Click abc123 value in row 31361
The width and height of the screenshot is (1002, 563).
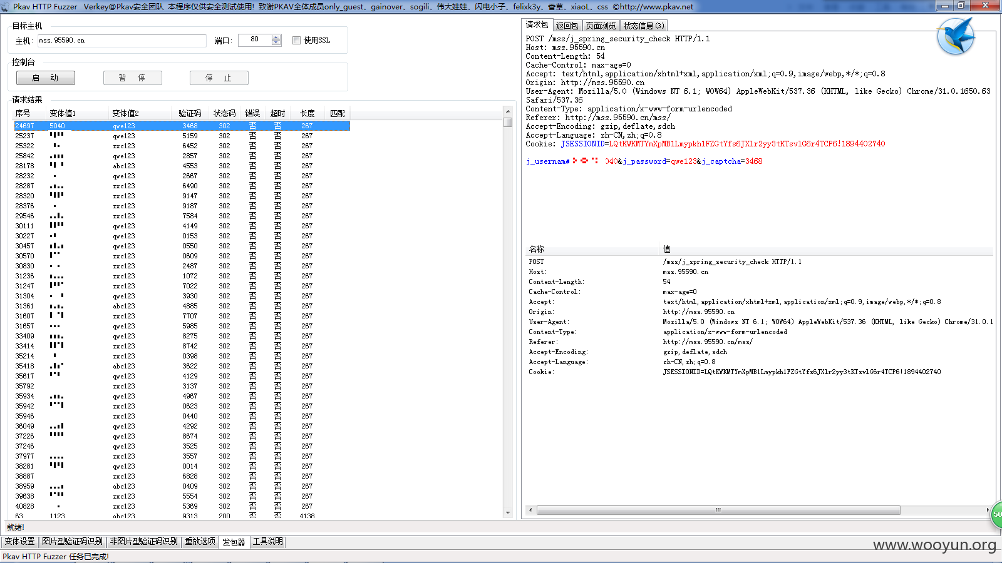tap(124, 306)
